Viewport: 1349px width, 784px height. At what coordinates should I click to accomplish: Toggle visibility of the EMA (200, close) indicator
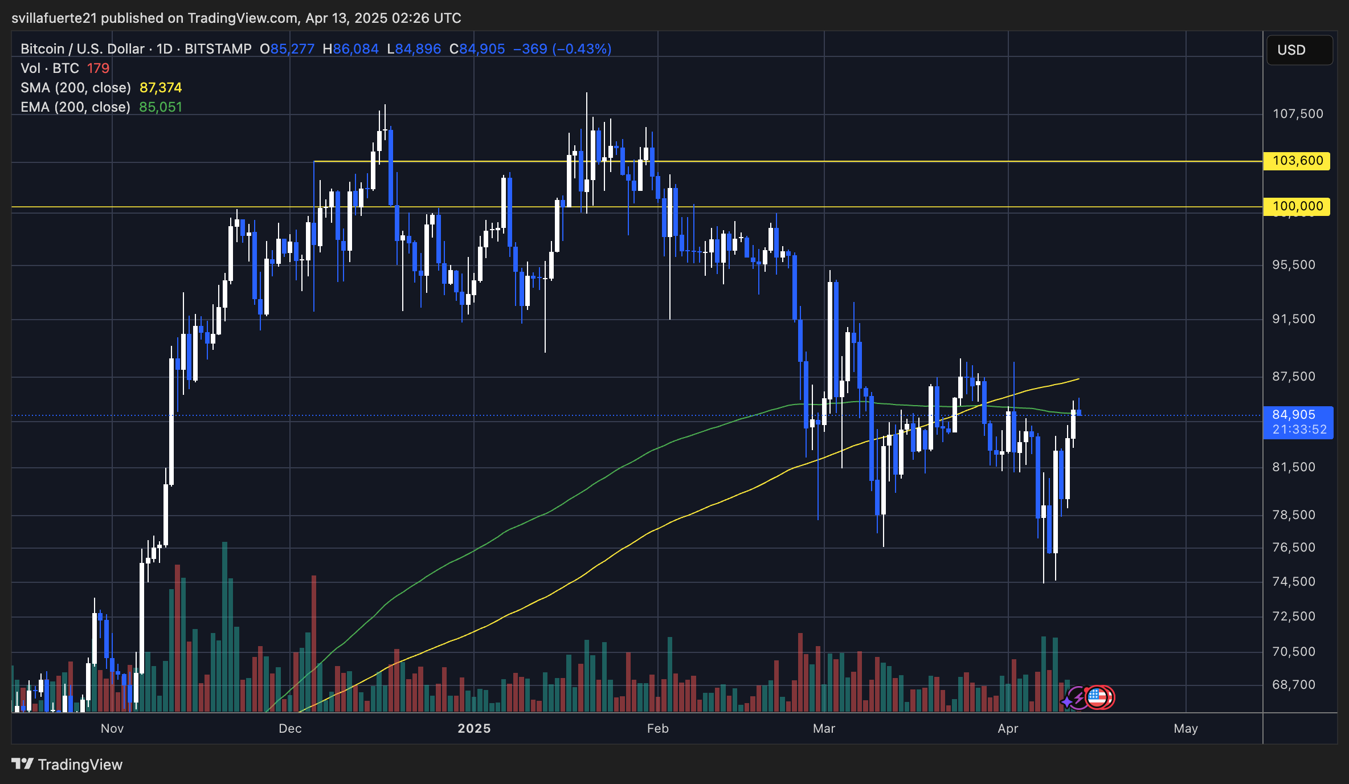click(x=74, y=107)
